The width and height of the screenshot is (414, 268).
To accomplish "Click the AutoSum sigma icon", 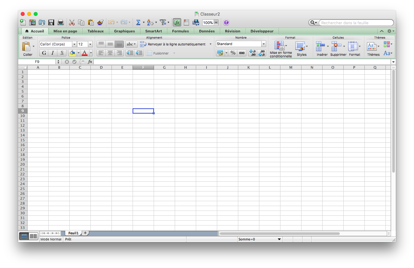I will [138, 22].
